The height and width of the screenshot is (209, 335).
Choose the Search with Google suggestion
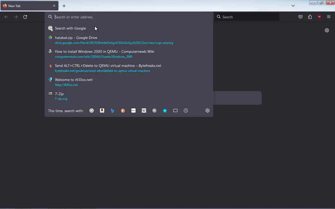pyautogui.click(x=129, y=28)
